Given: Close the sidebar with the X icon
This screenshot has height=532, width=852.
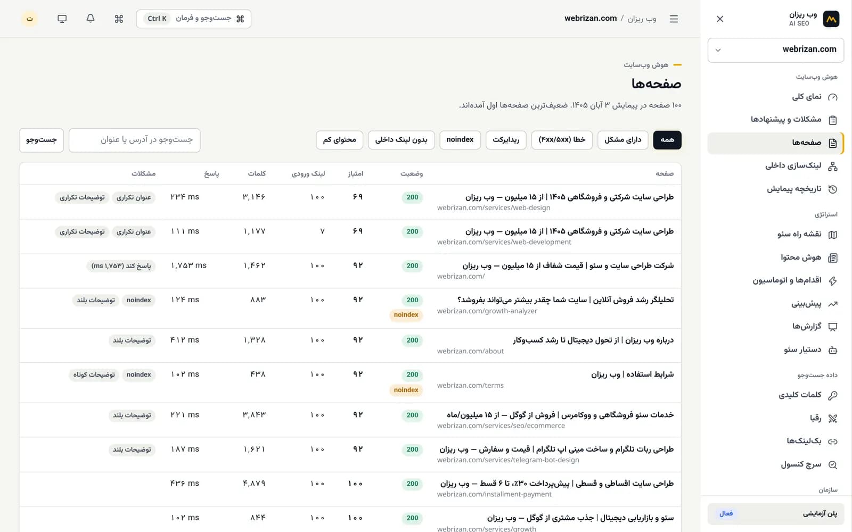Looking at the screenshot, I should [720, 19].
